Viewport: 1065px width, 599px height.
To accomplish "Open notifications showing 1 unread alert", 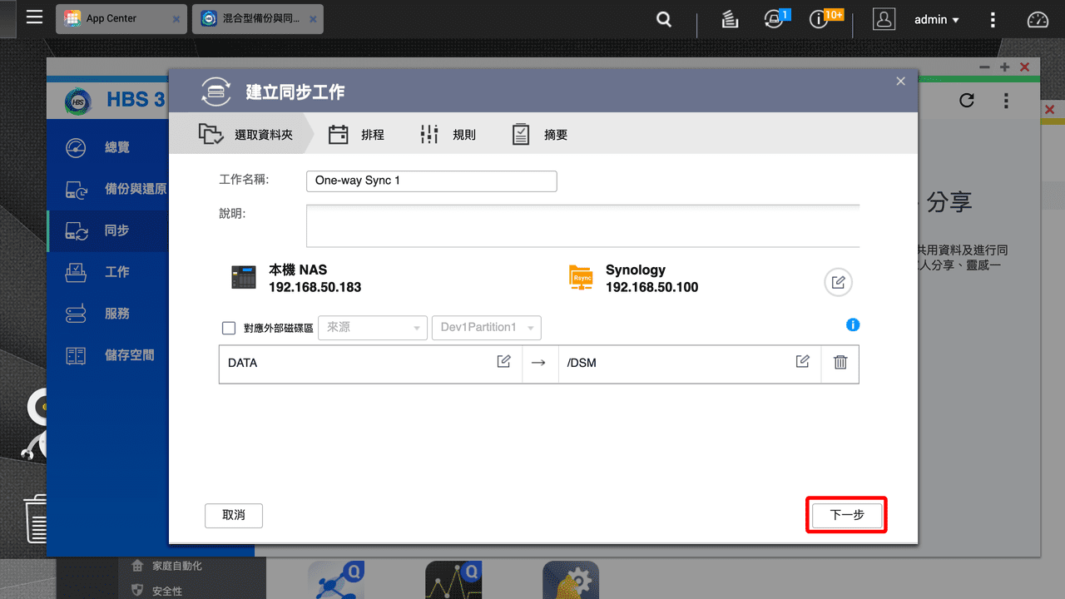I will 773,18.
